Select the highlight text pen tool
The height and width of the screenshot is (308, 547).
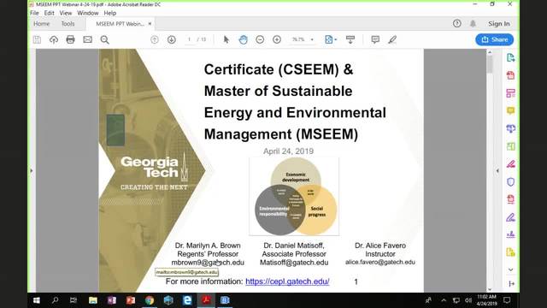[392, 39]
